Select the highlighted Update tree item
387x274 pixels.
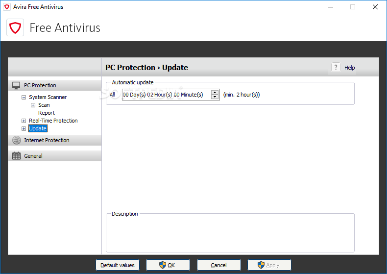(38, 128)
